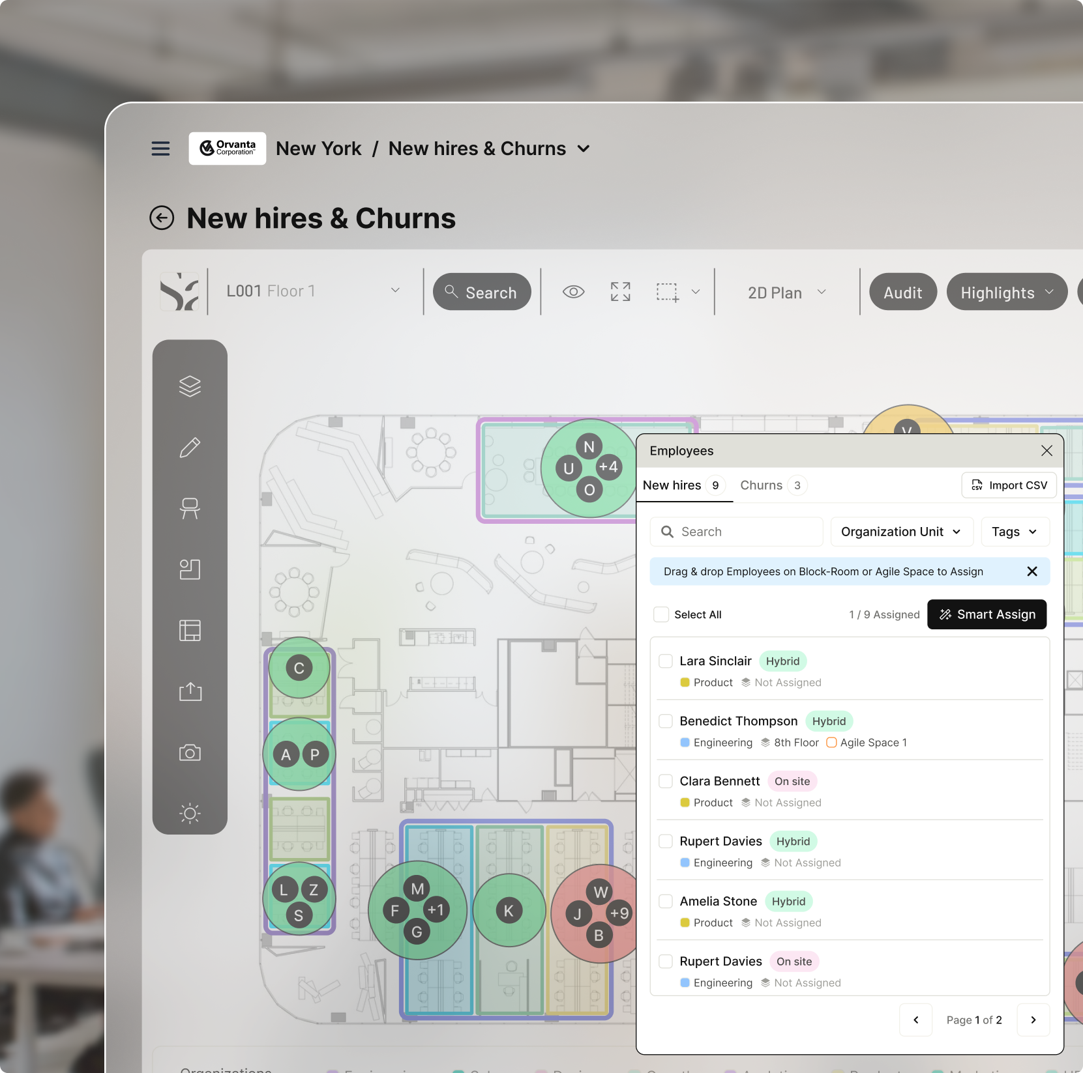Click the K employee marker

coord(509,911)
